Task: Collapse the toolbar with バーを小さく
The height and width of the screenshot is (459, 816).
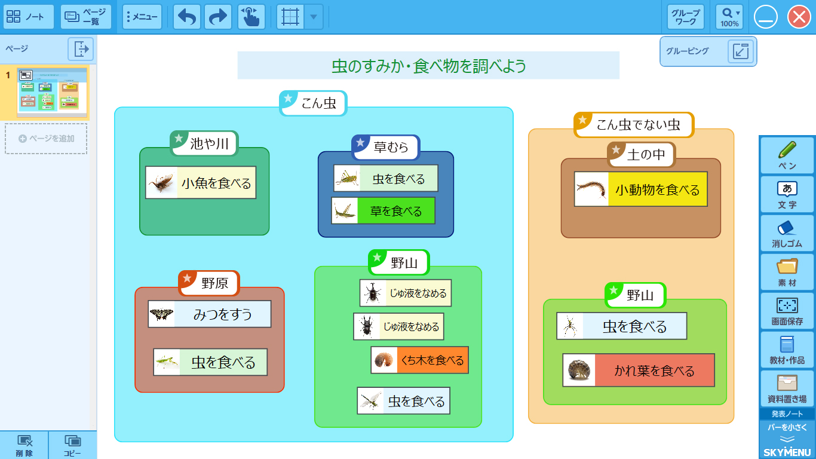Action: click(x=787, y=432)
